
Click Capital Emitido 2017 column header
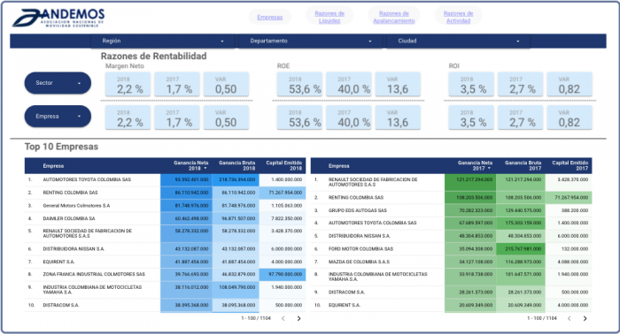570,165
